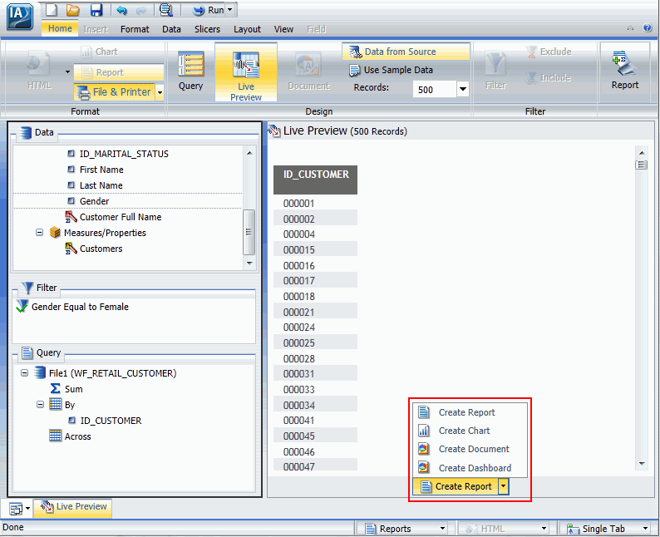660x537 pixels.
Task: Select the Live Preview bottom tab
Action: [x=73, y=507]
